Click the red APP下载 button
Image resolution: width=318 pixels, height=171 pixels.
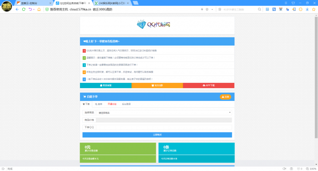(x=209, y=85)
